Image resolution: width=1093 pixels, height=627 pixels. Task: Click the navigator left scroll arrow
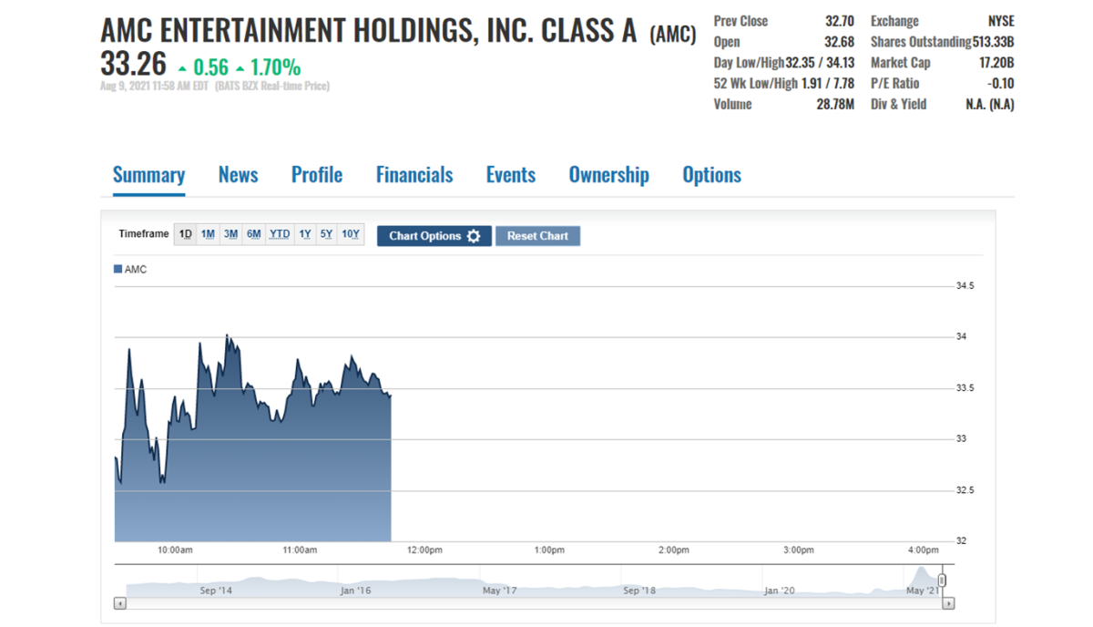pyautogui.click(x=120, y=603)
